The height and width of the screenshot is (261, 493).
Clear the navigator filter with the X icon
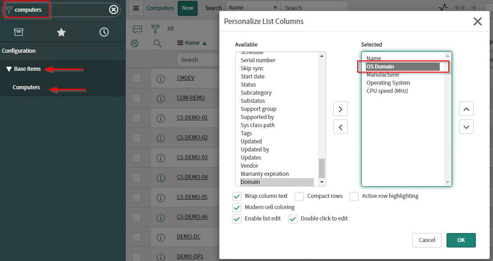coord(114,10)
